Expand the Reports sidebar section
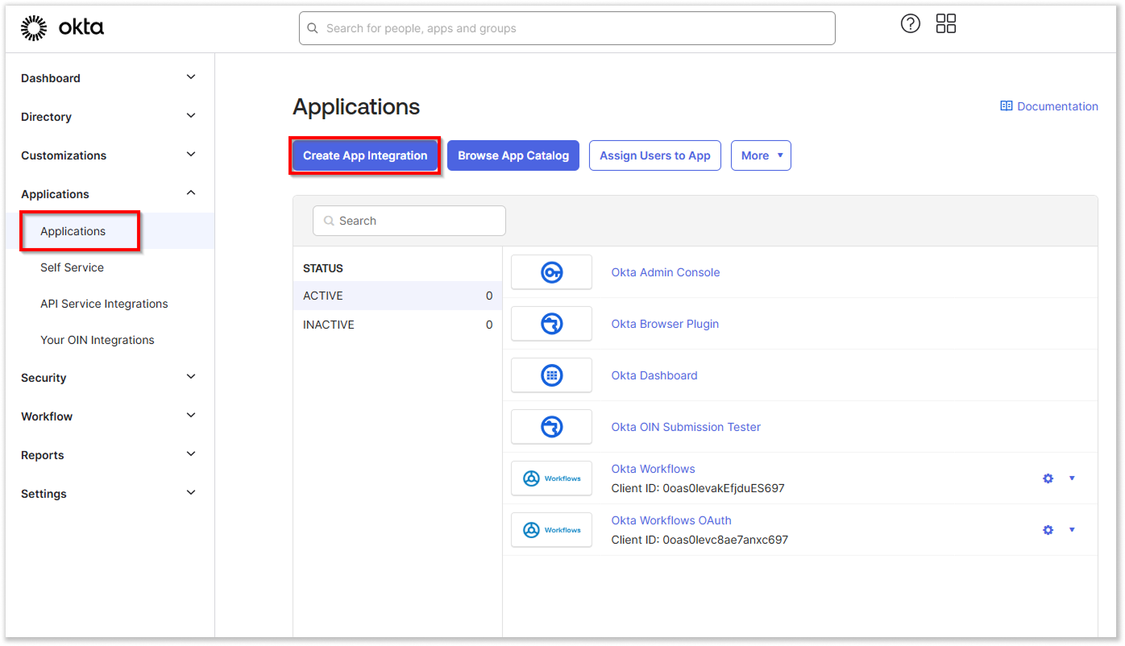The height and width of the screenshot is (646, 1125). [x=191, y=454]
